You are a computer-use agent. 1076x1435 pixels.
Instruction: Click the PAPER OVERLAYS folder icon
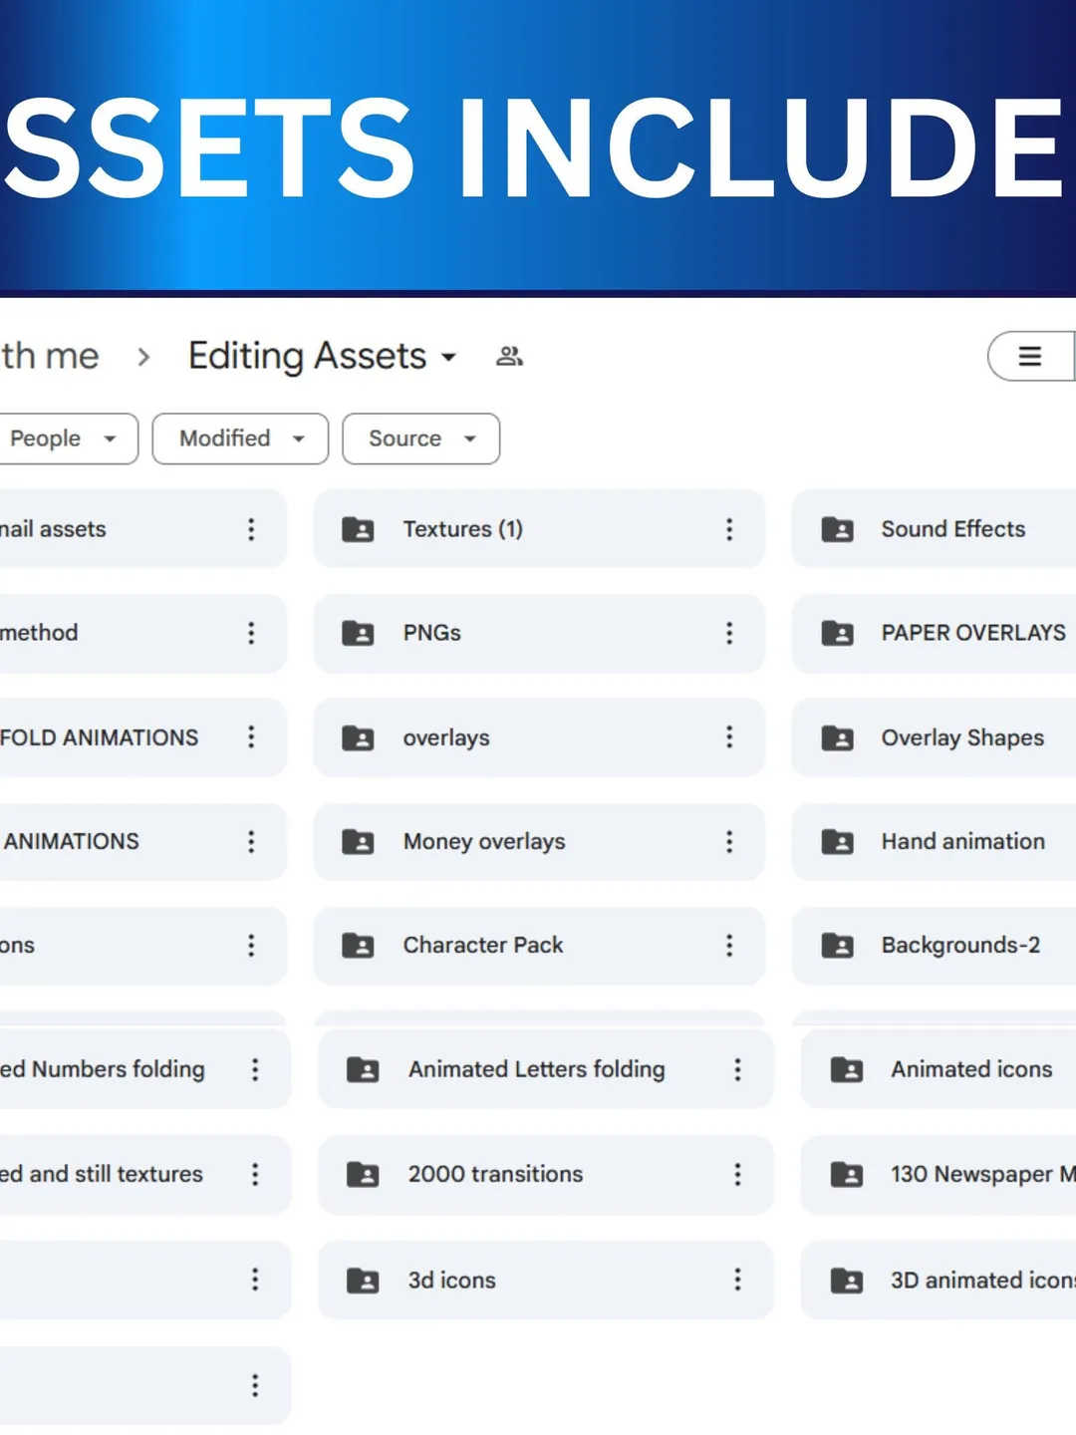[838, 633]
